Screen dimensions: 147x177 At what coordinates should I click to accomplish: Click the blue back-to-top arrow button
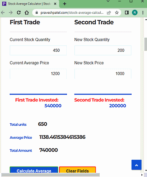click(x=137, y=165)
